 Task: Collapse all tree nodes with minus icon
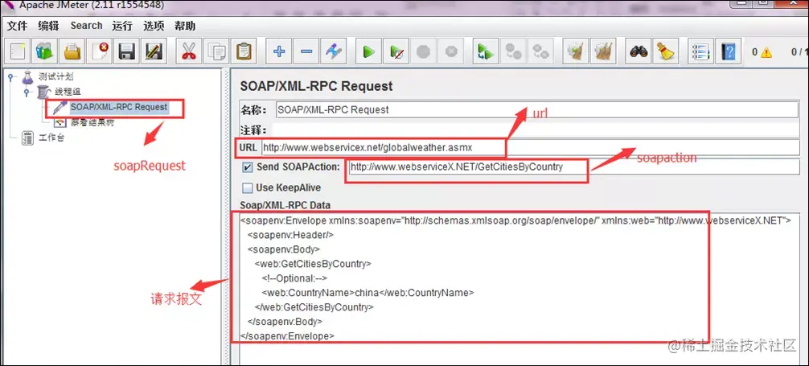pyautogui.click(x=306, y=51)
